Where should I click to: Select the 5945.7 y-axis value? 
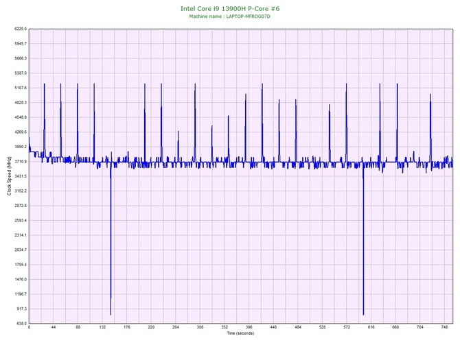coord(21,43)
